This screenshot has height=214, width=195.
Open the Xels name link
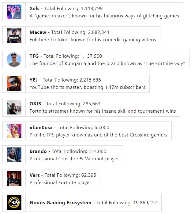point(35,9)
